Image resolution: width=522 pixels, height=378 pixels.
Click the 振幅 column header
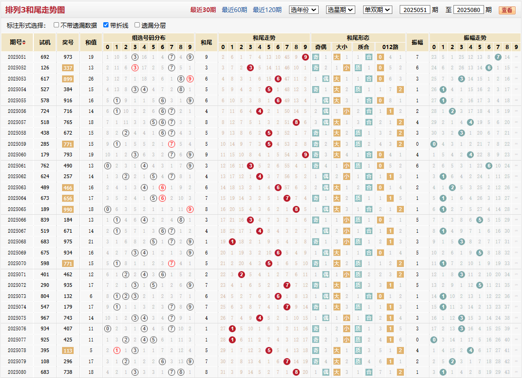click(x=417, y=42)
